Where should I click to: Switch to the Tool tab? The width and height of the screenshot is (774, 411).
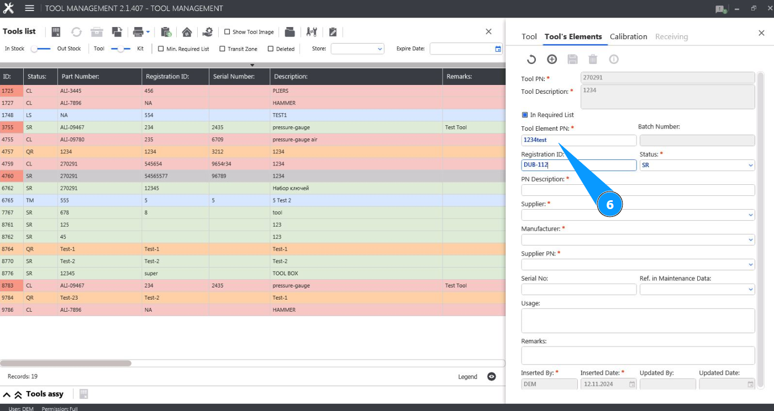click(x=529, y=36)
